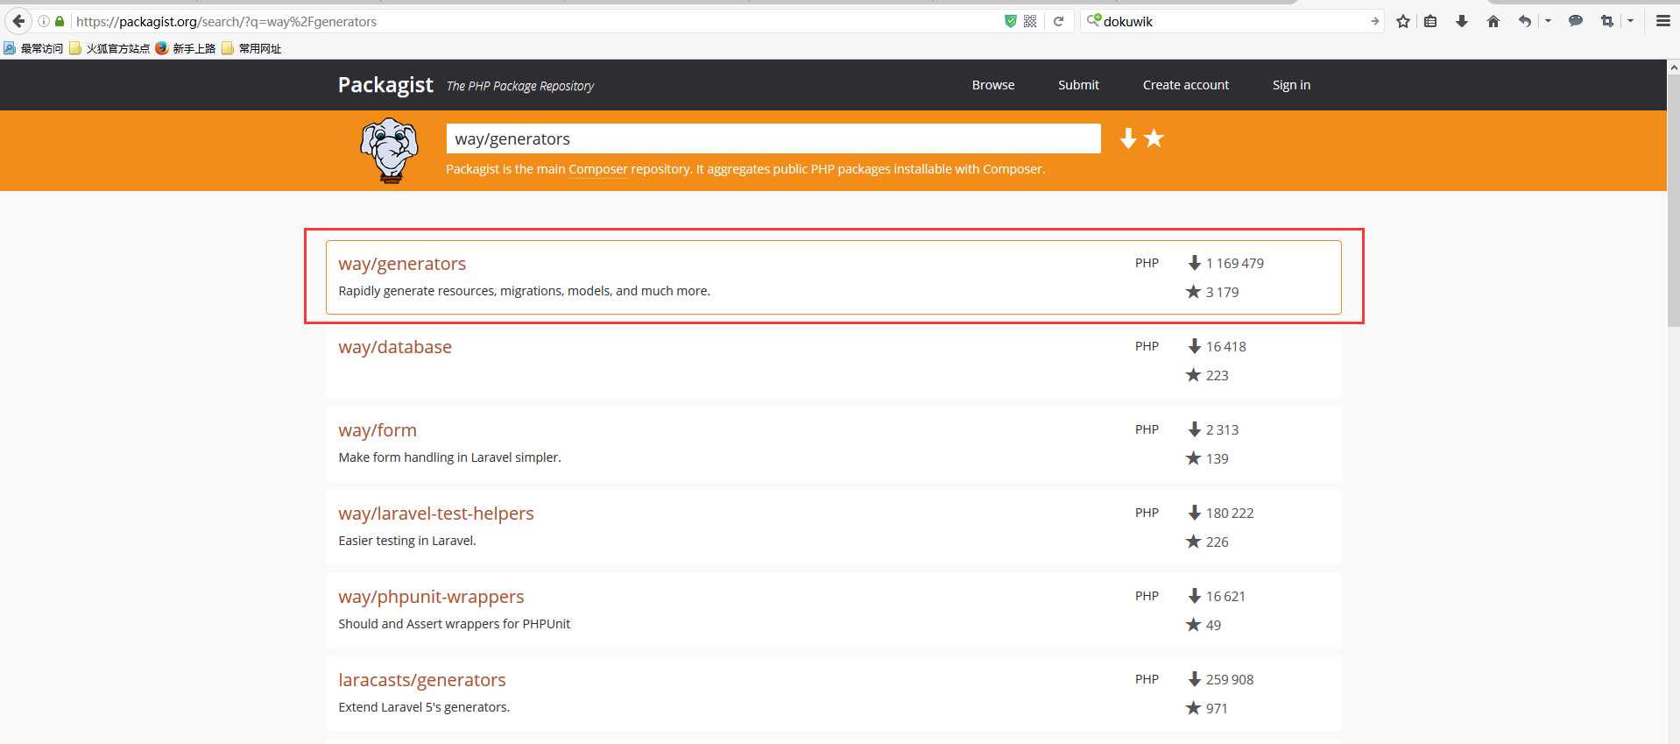This screenshot has width=1680, height=744.
Task: Show bookmarks list icon in toolbar
Action: 1430,21
